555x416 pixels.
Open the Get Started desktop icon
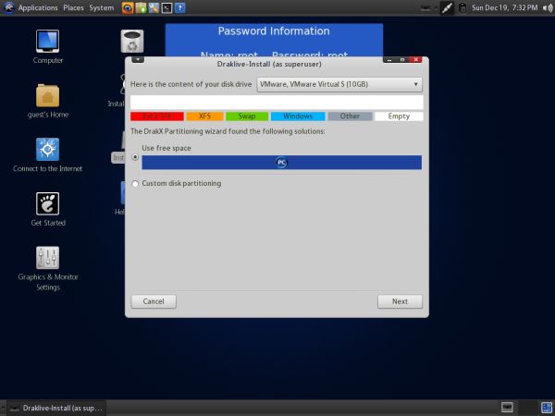point(48,209)
